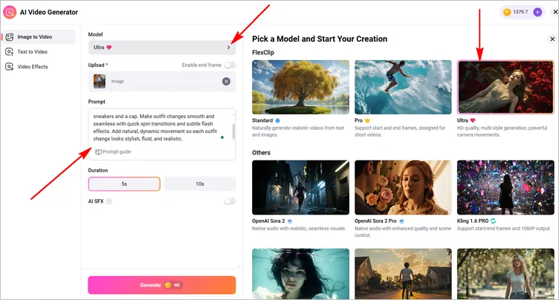Image resolution: width=559 pixels, height=300 pixels.
Task: Click the prompt text area scrollbar
Action: [233, 131]
